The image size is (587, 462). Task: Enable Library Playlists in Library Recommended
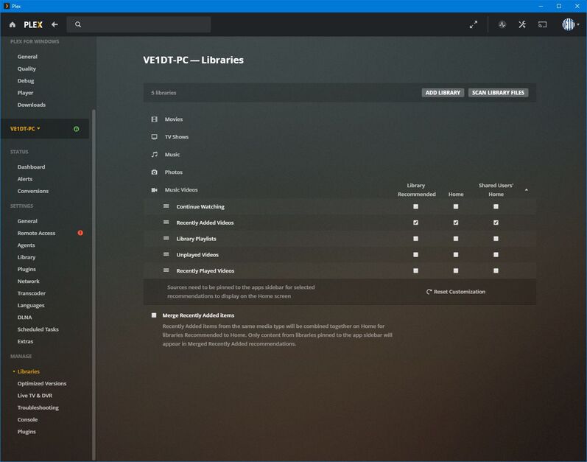click(415, 239)
